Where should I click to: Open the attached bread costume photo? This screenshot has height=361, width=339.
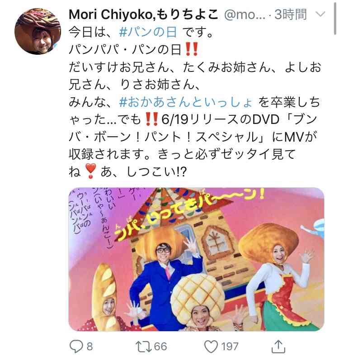coord(196,259)
